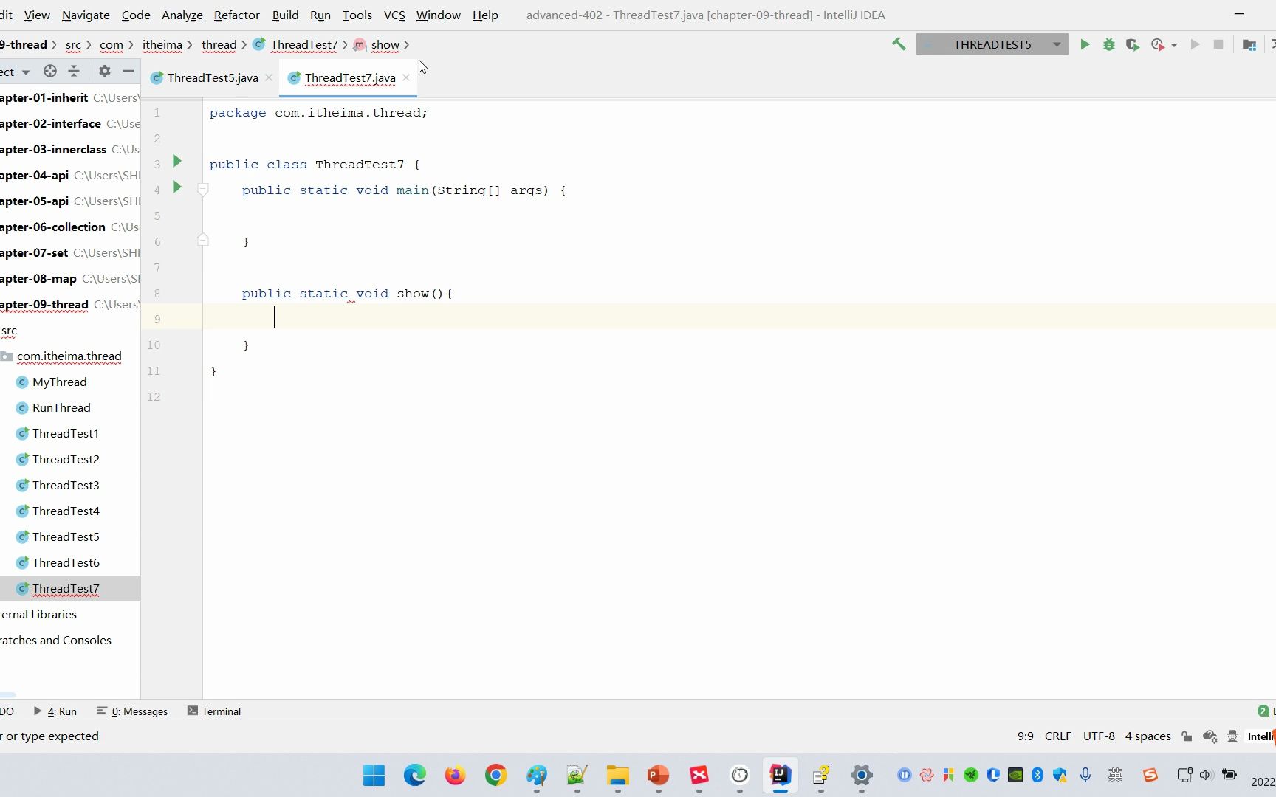
Task: Hide the project tool window
Action: click(x=128, y=71)
